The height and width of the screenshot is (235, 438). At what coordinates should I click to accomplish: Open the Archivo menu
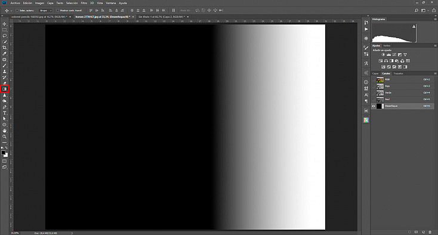coord(15,3)
